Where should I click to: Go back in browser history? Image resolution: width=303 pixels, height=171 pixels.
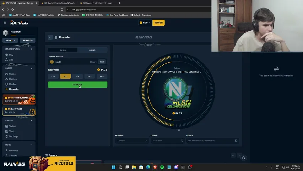point(3,9)
